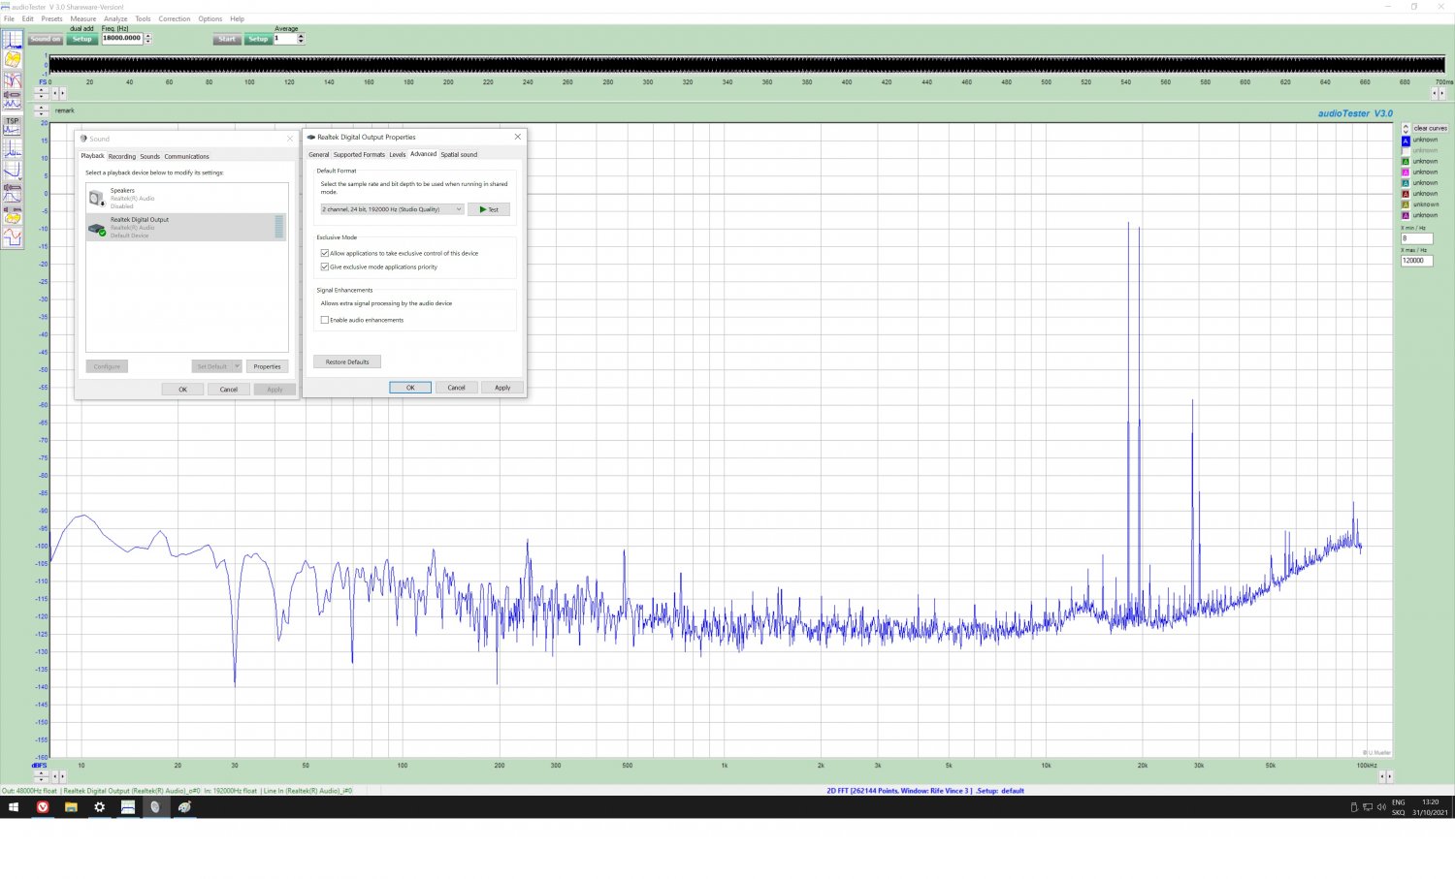The width and height of the screenshot is (1455, 879).
Task: Select the Speakers playback device
Action: click(186, 198)
